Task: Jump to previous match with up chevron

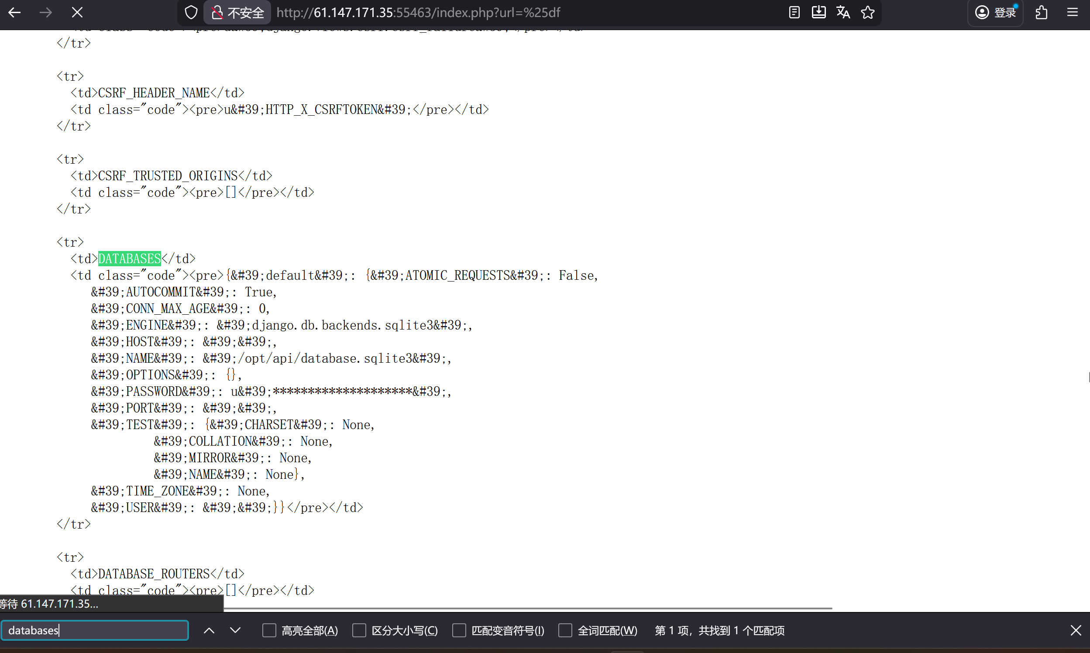Action: [209, 630]
